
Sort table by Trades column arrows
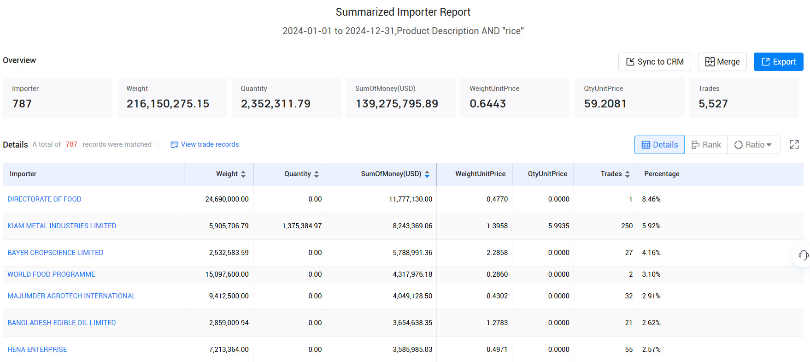coord(627,174)
